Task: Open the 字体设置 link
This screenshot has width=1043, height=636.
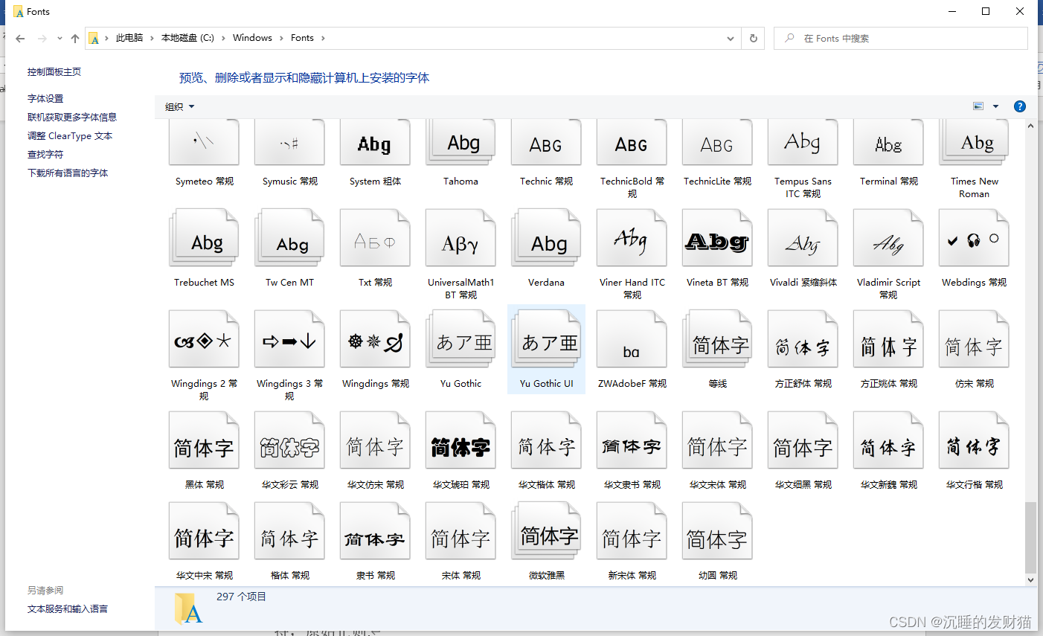Action: [45, 99]
